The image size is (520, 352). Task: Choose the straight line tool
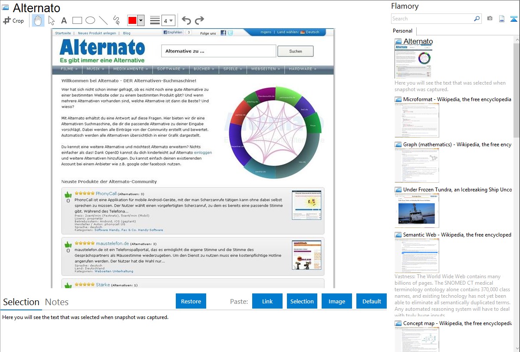[103, 20]
